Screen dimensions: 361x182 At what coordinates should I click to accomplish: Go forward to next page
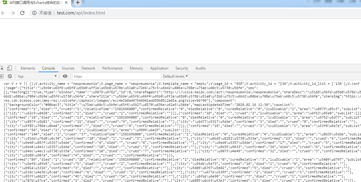pyautogui.click(x=13, y=13)
